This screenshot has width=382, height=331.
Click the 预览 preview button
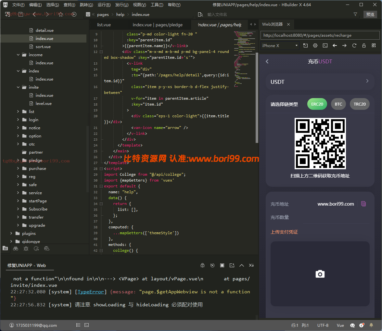coord(370,14)
